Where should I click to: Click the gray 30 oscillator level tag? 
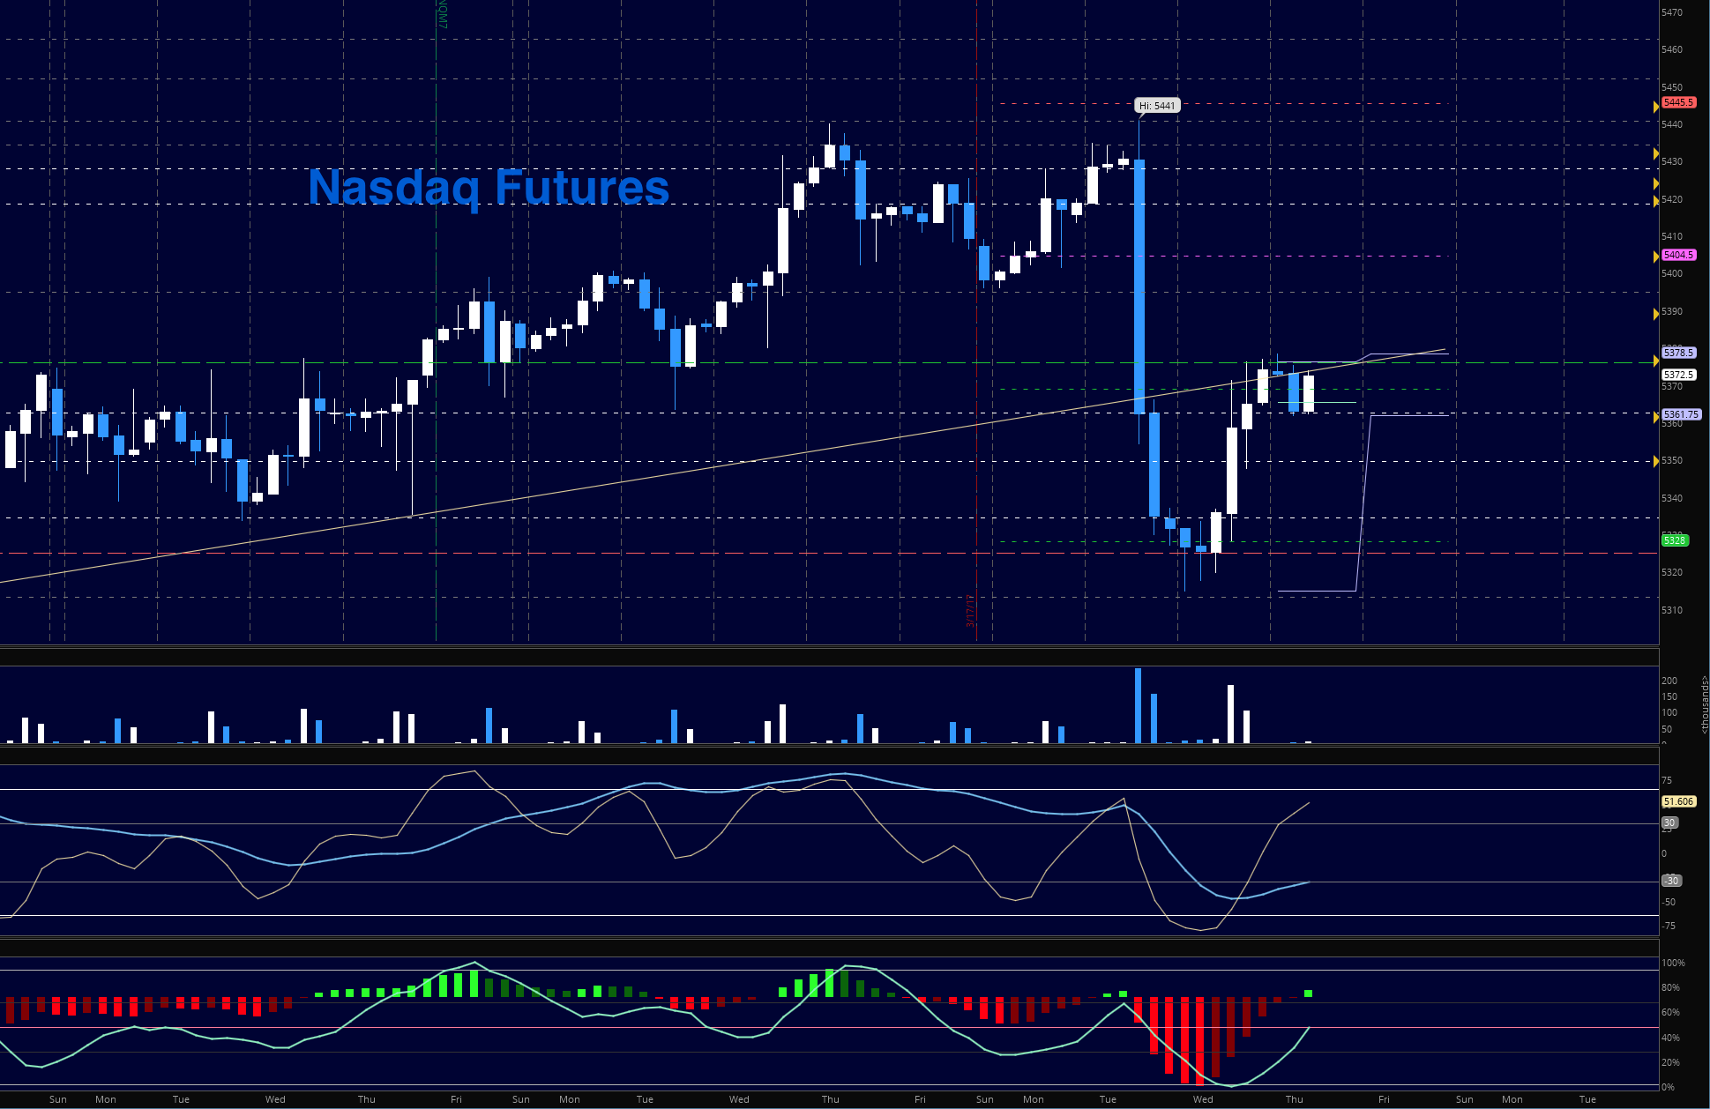(1669, 822)
